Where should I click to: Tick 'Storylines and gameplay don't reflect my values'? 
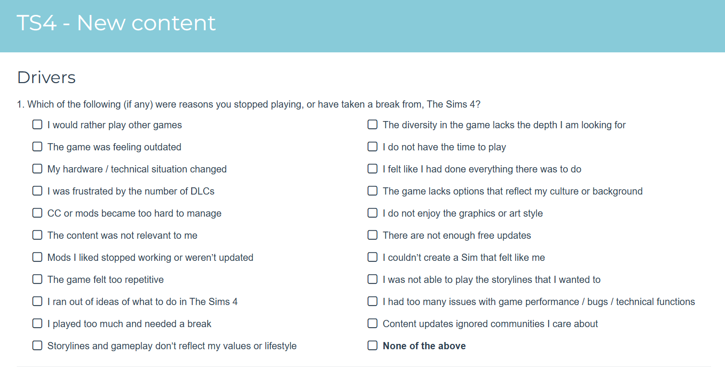pos(37,346)
